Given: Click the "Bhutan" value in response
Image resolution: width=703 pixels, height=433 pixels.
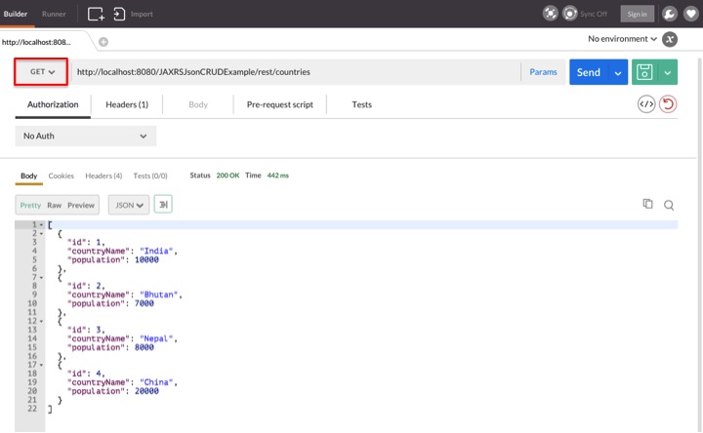Looking at the screenshot, I should pos(159,295).
